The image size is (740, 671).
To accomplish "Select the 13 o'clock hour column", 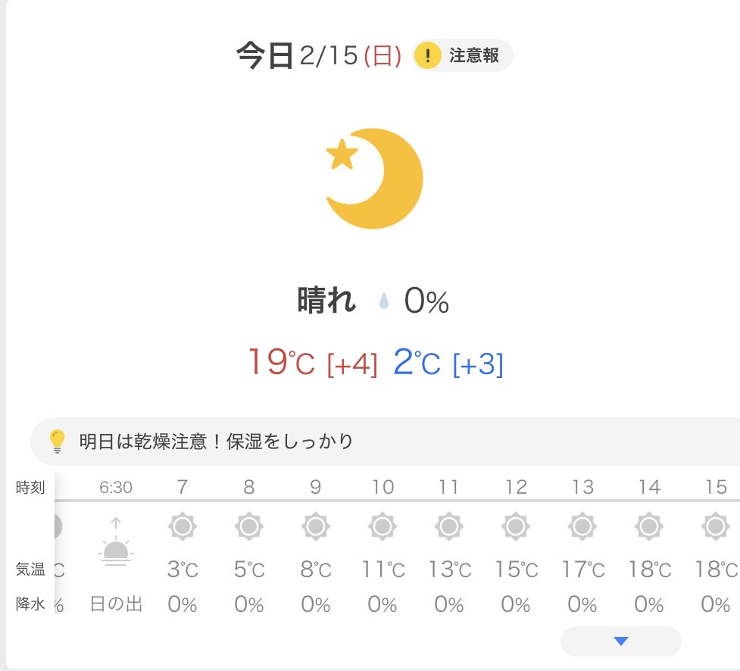I will coord(582,487).
